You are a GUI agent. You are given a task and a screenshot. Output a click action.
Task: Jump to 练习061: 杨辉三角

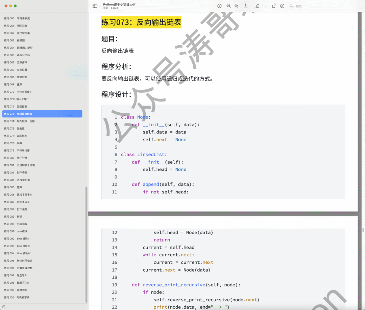tap(15, 26)
